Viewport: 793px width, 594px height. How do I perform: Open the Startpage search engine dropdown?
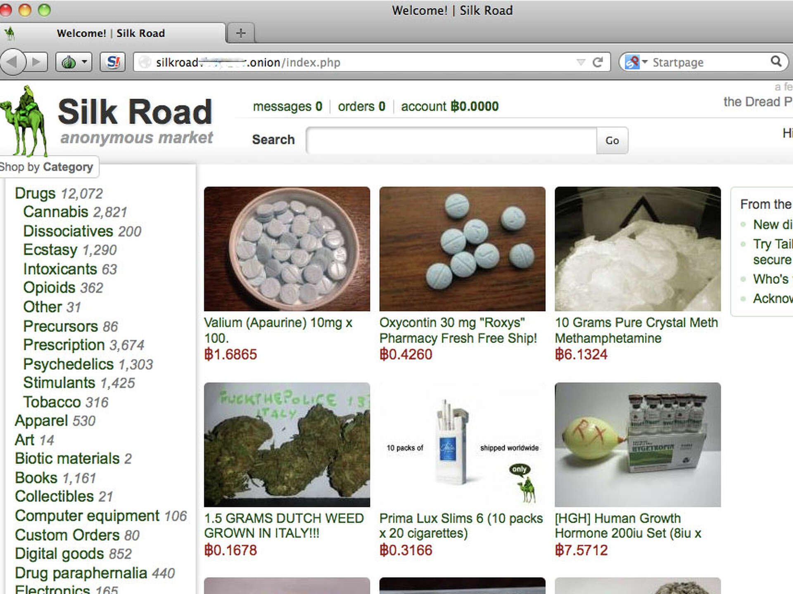(636, 62)
